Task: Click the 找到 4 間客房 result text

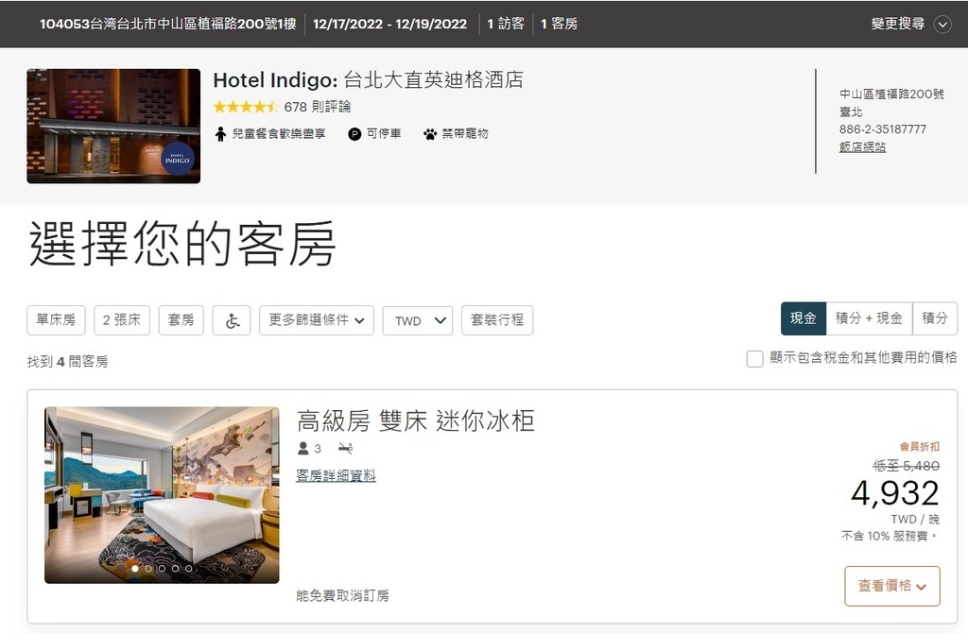Action: [x=67, y=361]
